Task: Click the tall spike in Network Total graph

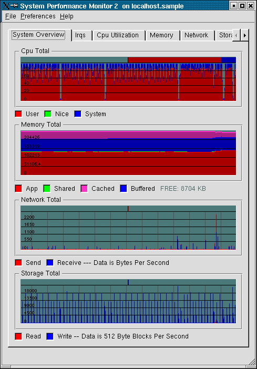Action: 216,231
